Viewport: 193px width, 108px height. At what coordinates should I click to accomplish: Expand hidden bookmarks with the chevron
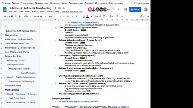131,3
